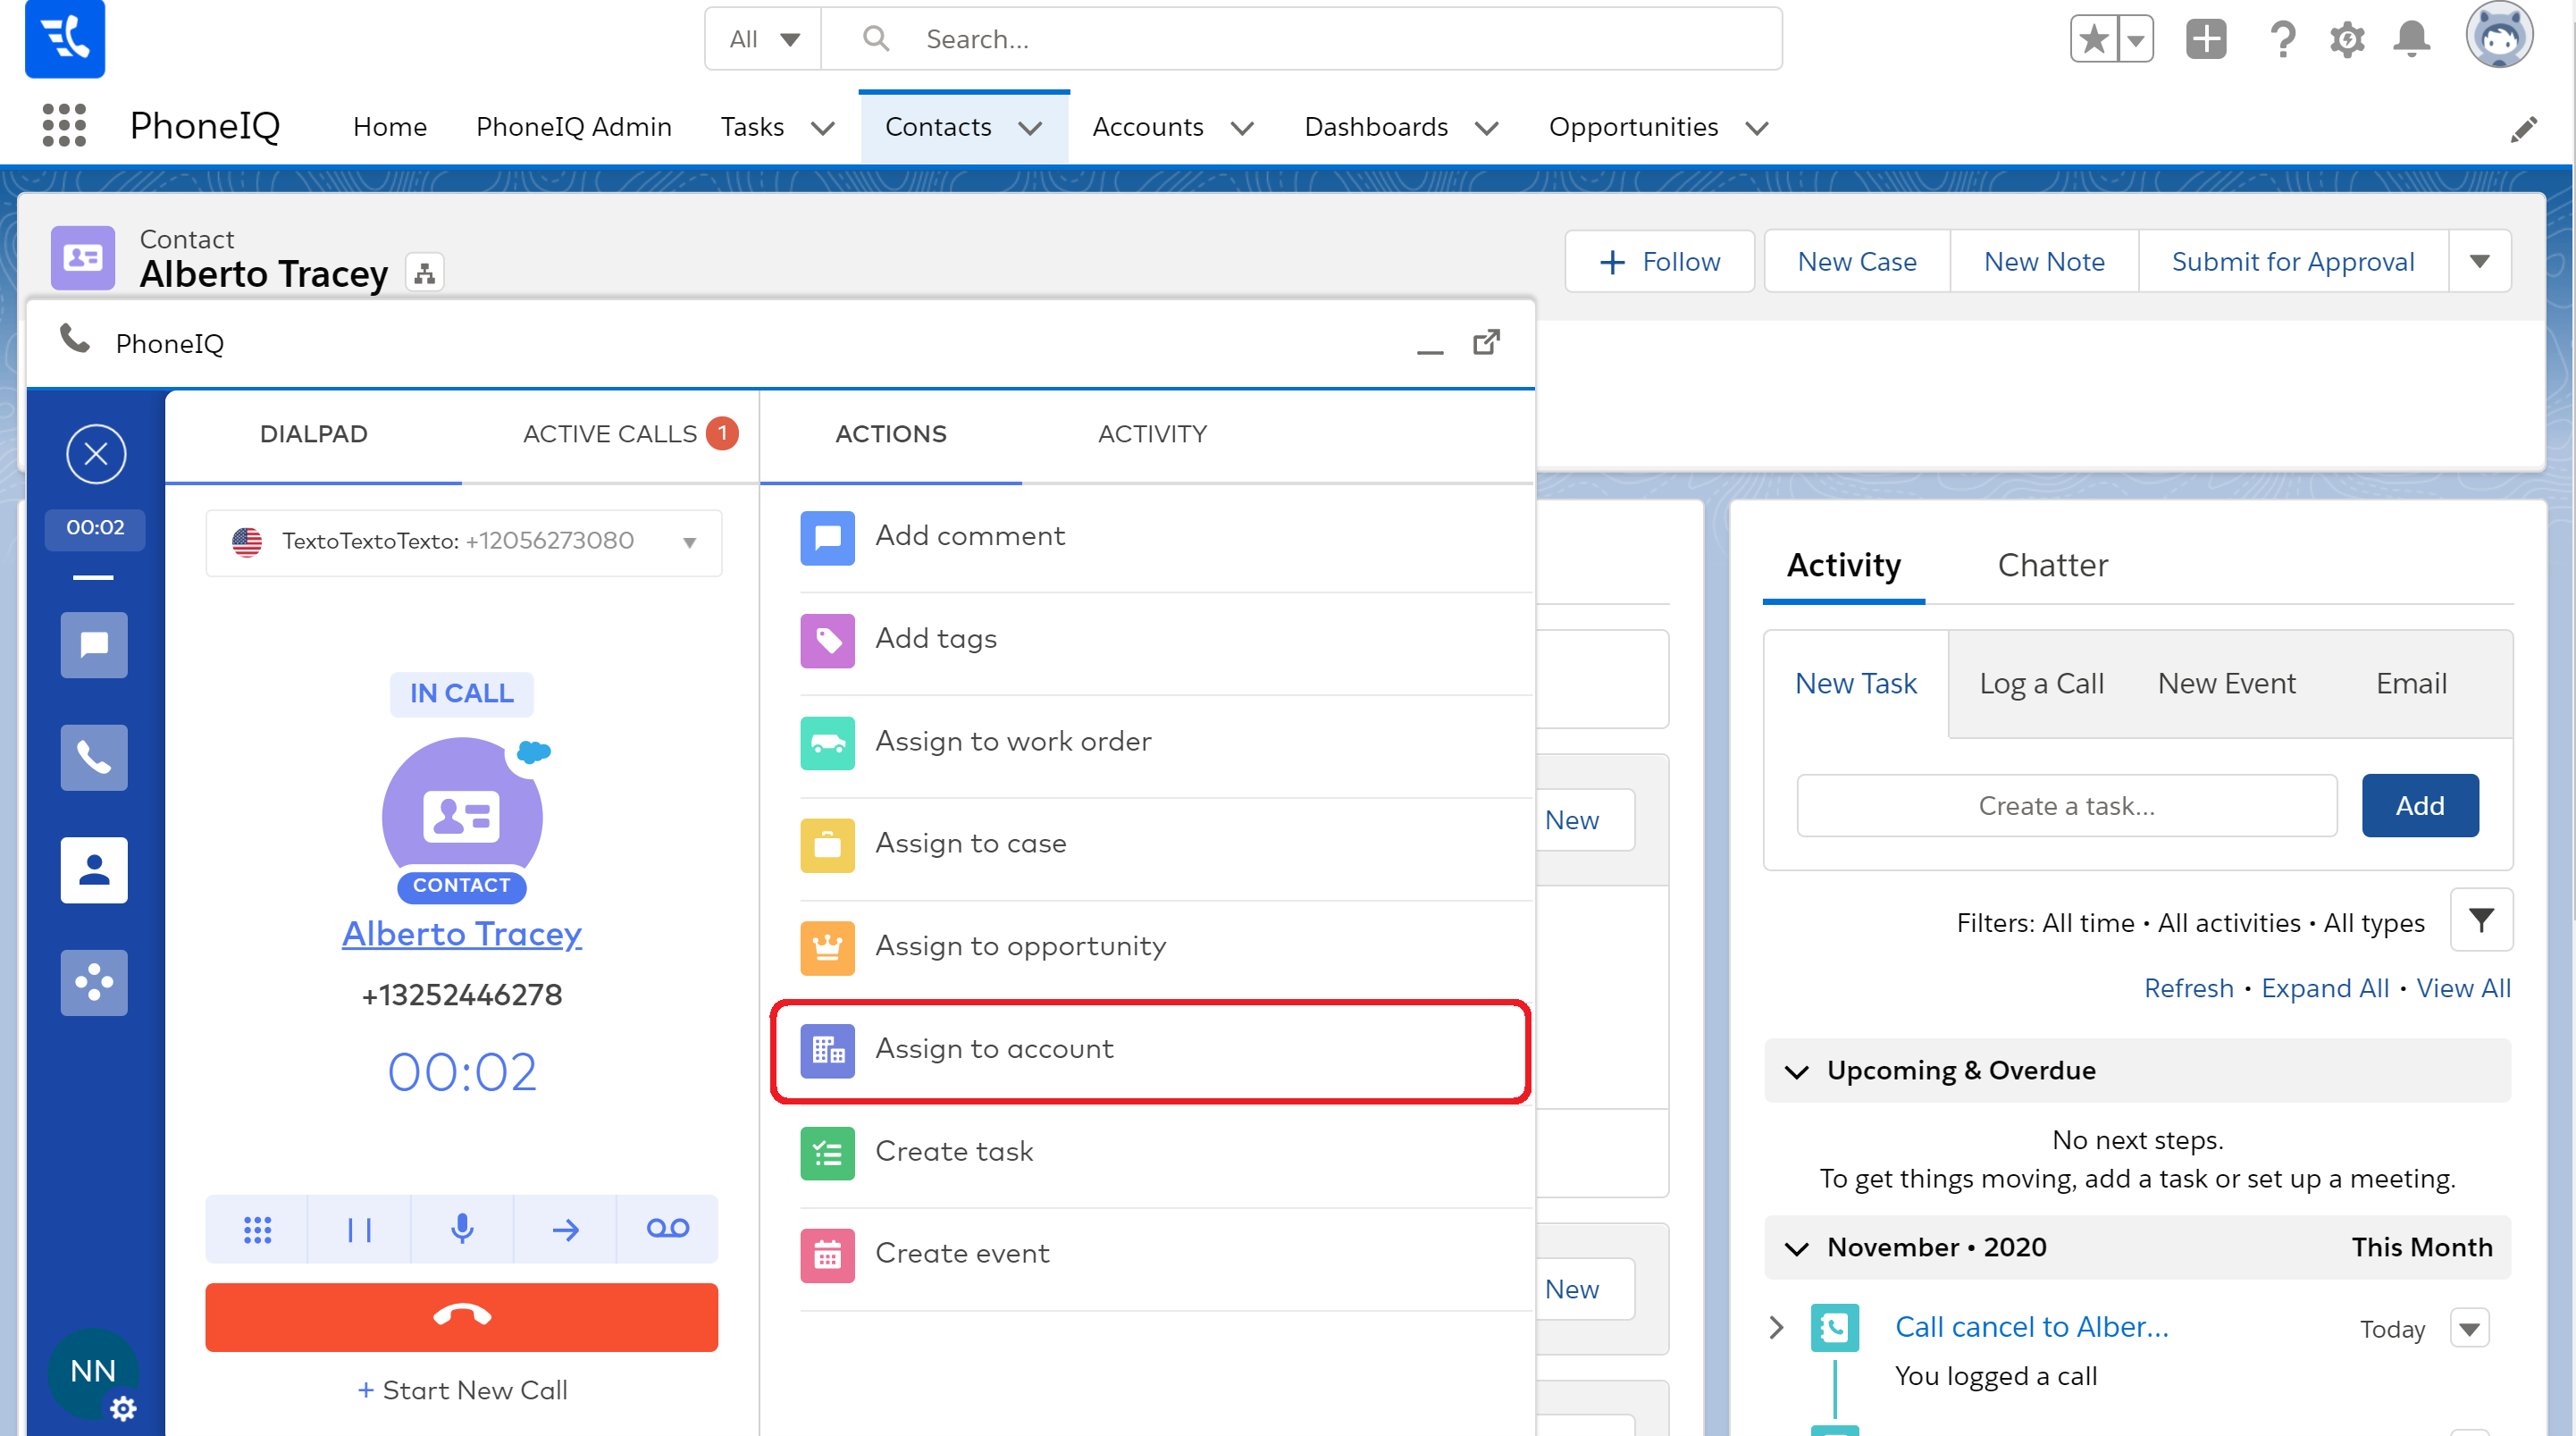The image size is (2576, 1436).
Task: Send the call to voicemail using its icon
Action: 667,1228
